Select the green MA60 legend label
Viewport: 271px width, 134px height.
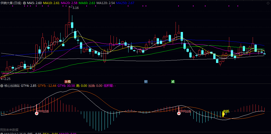[87, 3]
